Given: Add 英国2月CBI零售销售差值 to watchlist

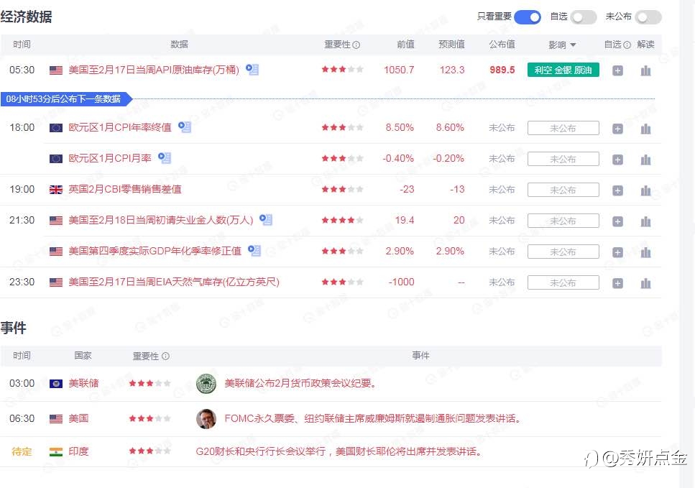Looking at the screenshot, I should pos(617,190).
